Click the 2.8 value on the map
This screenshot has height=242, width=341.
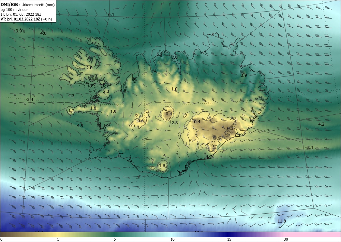pyautogui.click(x=175, y=123)
